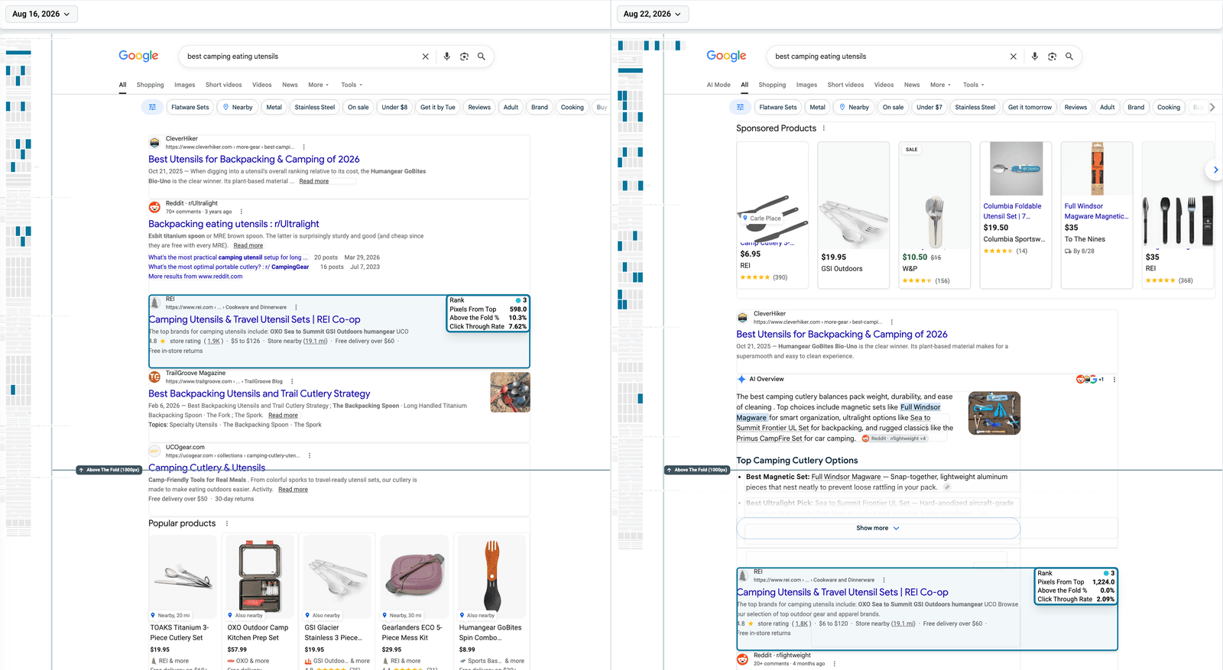Screen dimensions: 1223x670
Task: Open the three-dot menu next to Sponsored Products
Action: coord(824,128)
